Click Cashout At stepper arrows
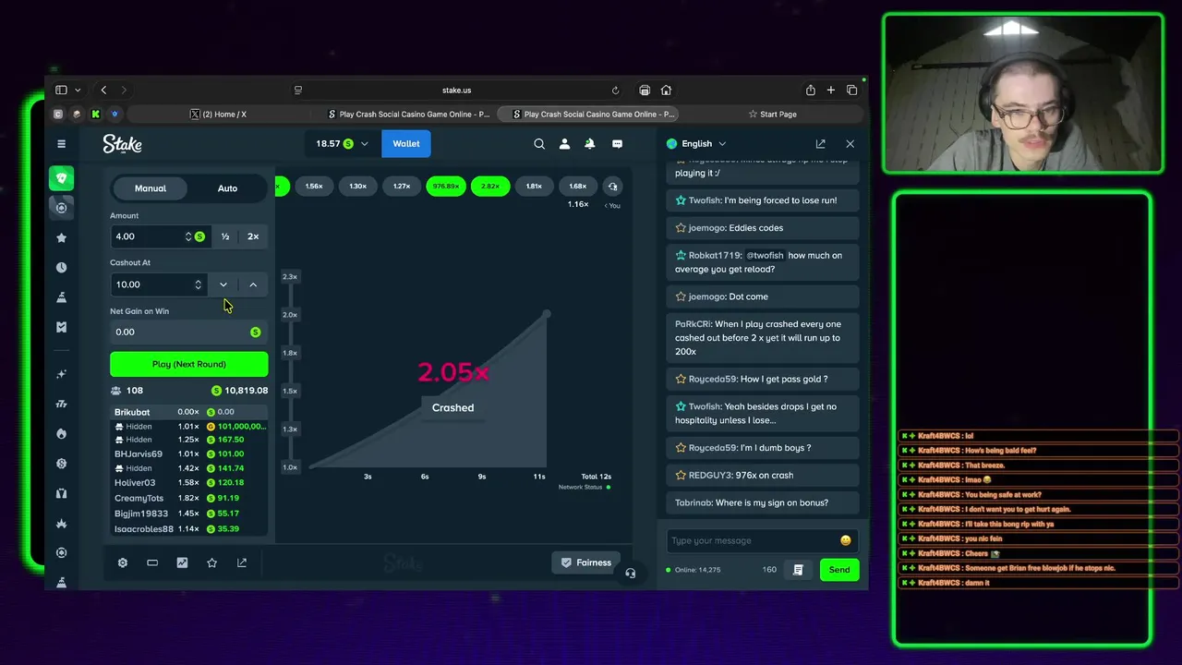Screen dimensions: 1182x665 point(198,284)
